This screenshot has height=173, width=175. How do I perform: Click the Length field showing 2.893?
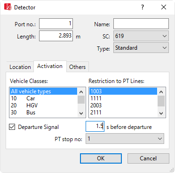point(56,36)
